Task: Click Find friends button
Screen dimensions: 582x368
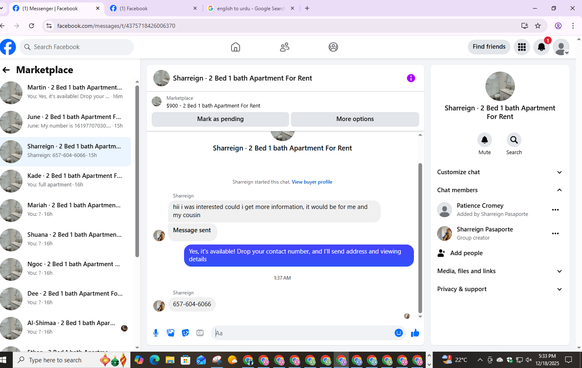Action: (489, 47)
